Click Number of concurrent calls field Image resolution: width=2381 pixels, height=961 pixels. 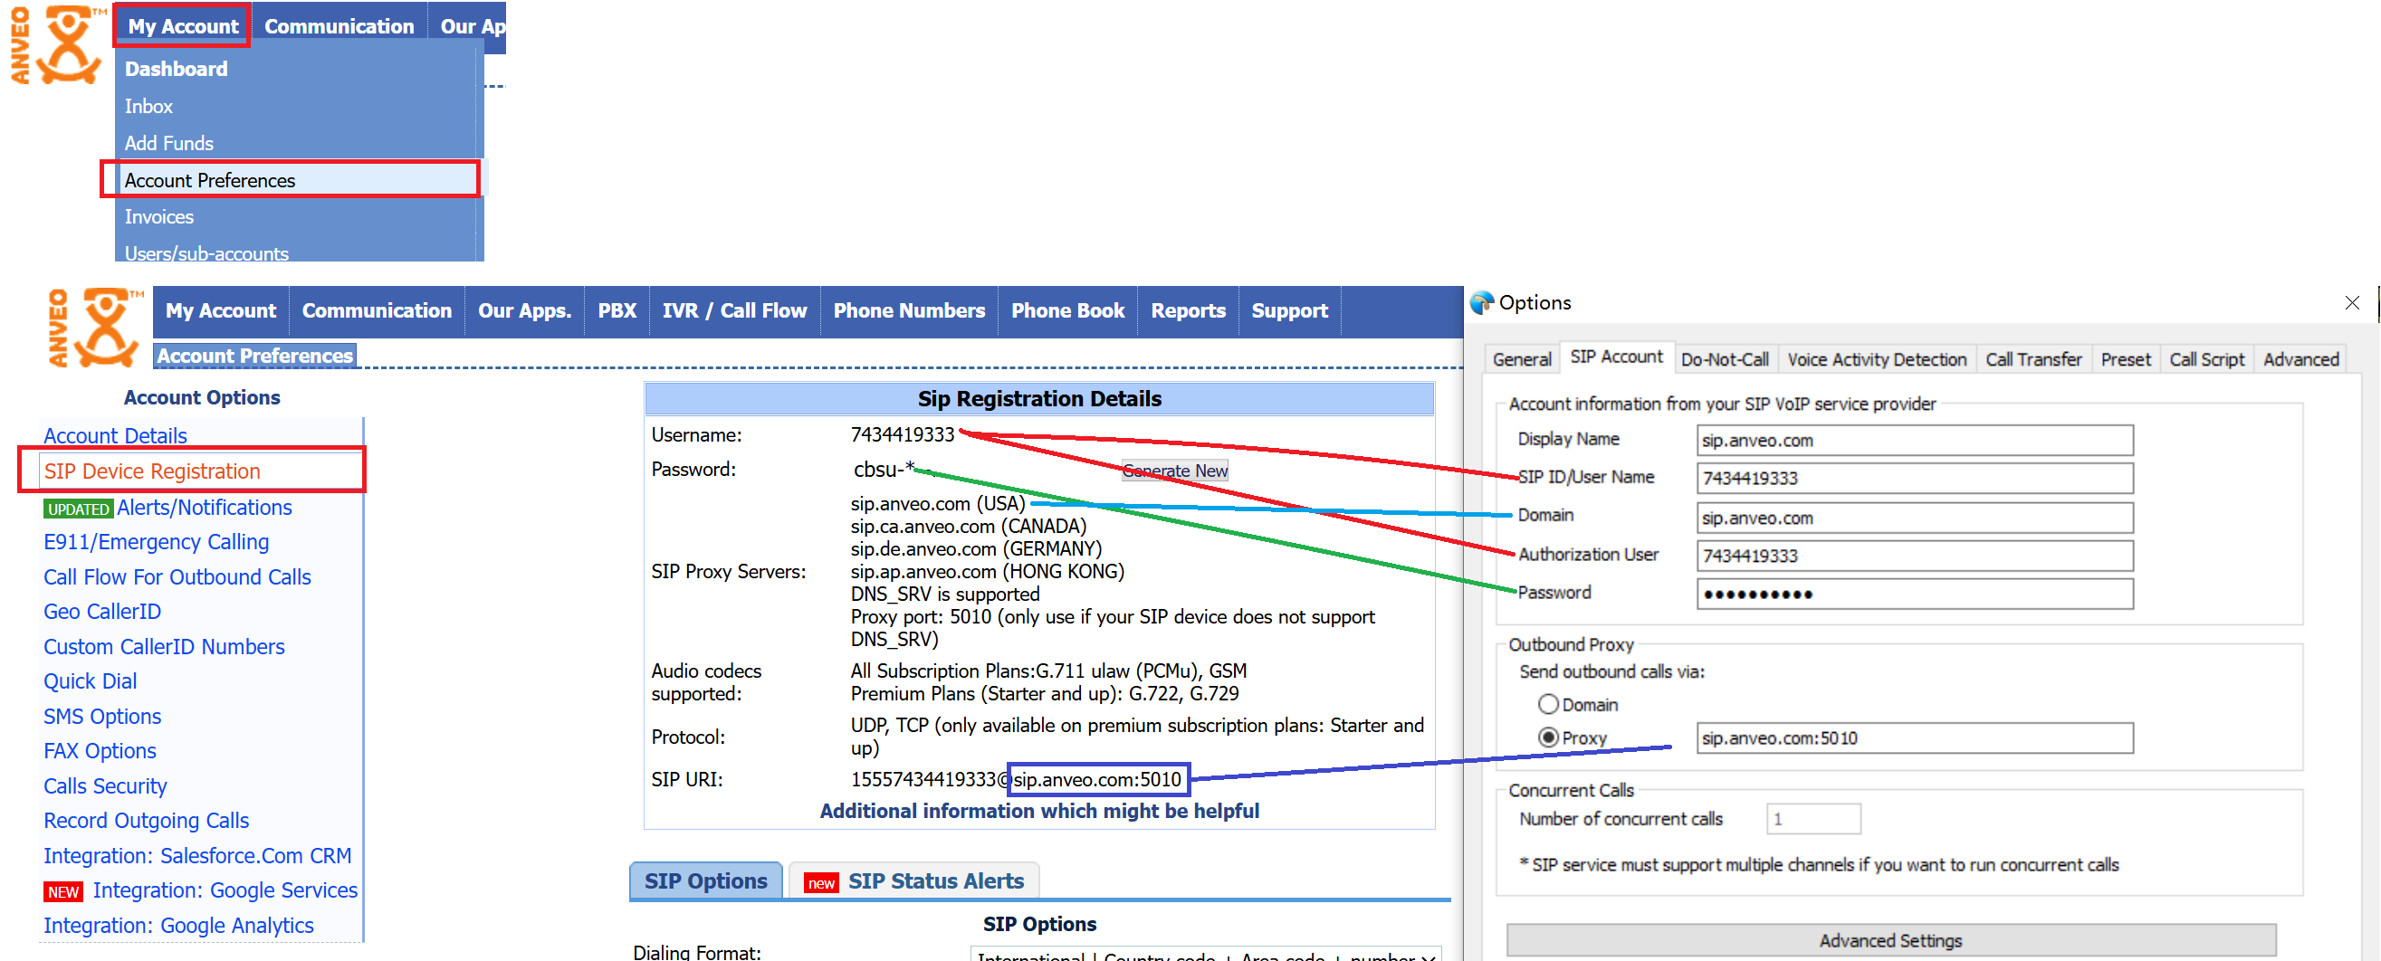[1812, 819]
